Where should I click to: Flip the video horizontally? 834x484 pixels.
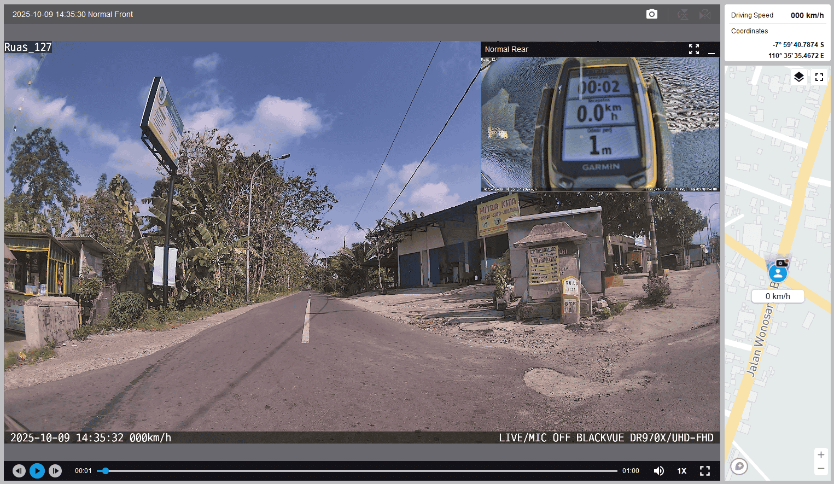[x=705, y=14]
